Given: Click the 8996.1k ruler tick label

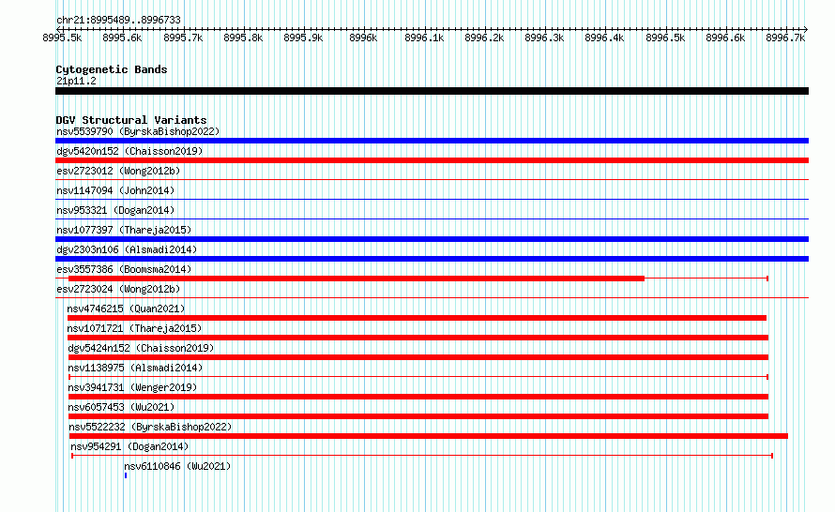Looking at the screenshot, I should point(424,38).
